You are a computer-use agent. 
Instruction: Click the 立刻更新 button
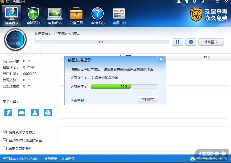coord(148,100)
